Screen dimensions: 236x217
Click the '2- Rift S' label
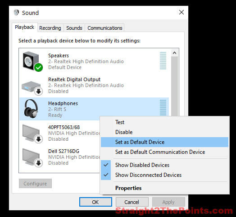pos(57,109)
